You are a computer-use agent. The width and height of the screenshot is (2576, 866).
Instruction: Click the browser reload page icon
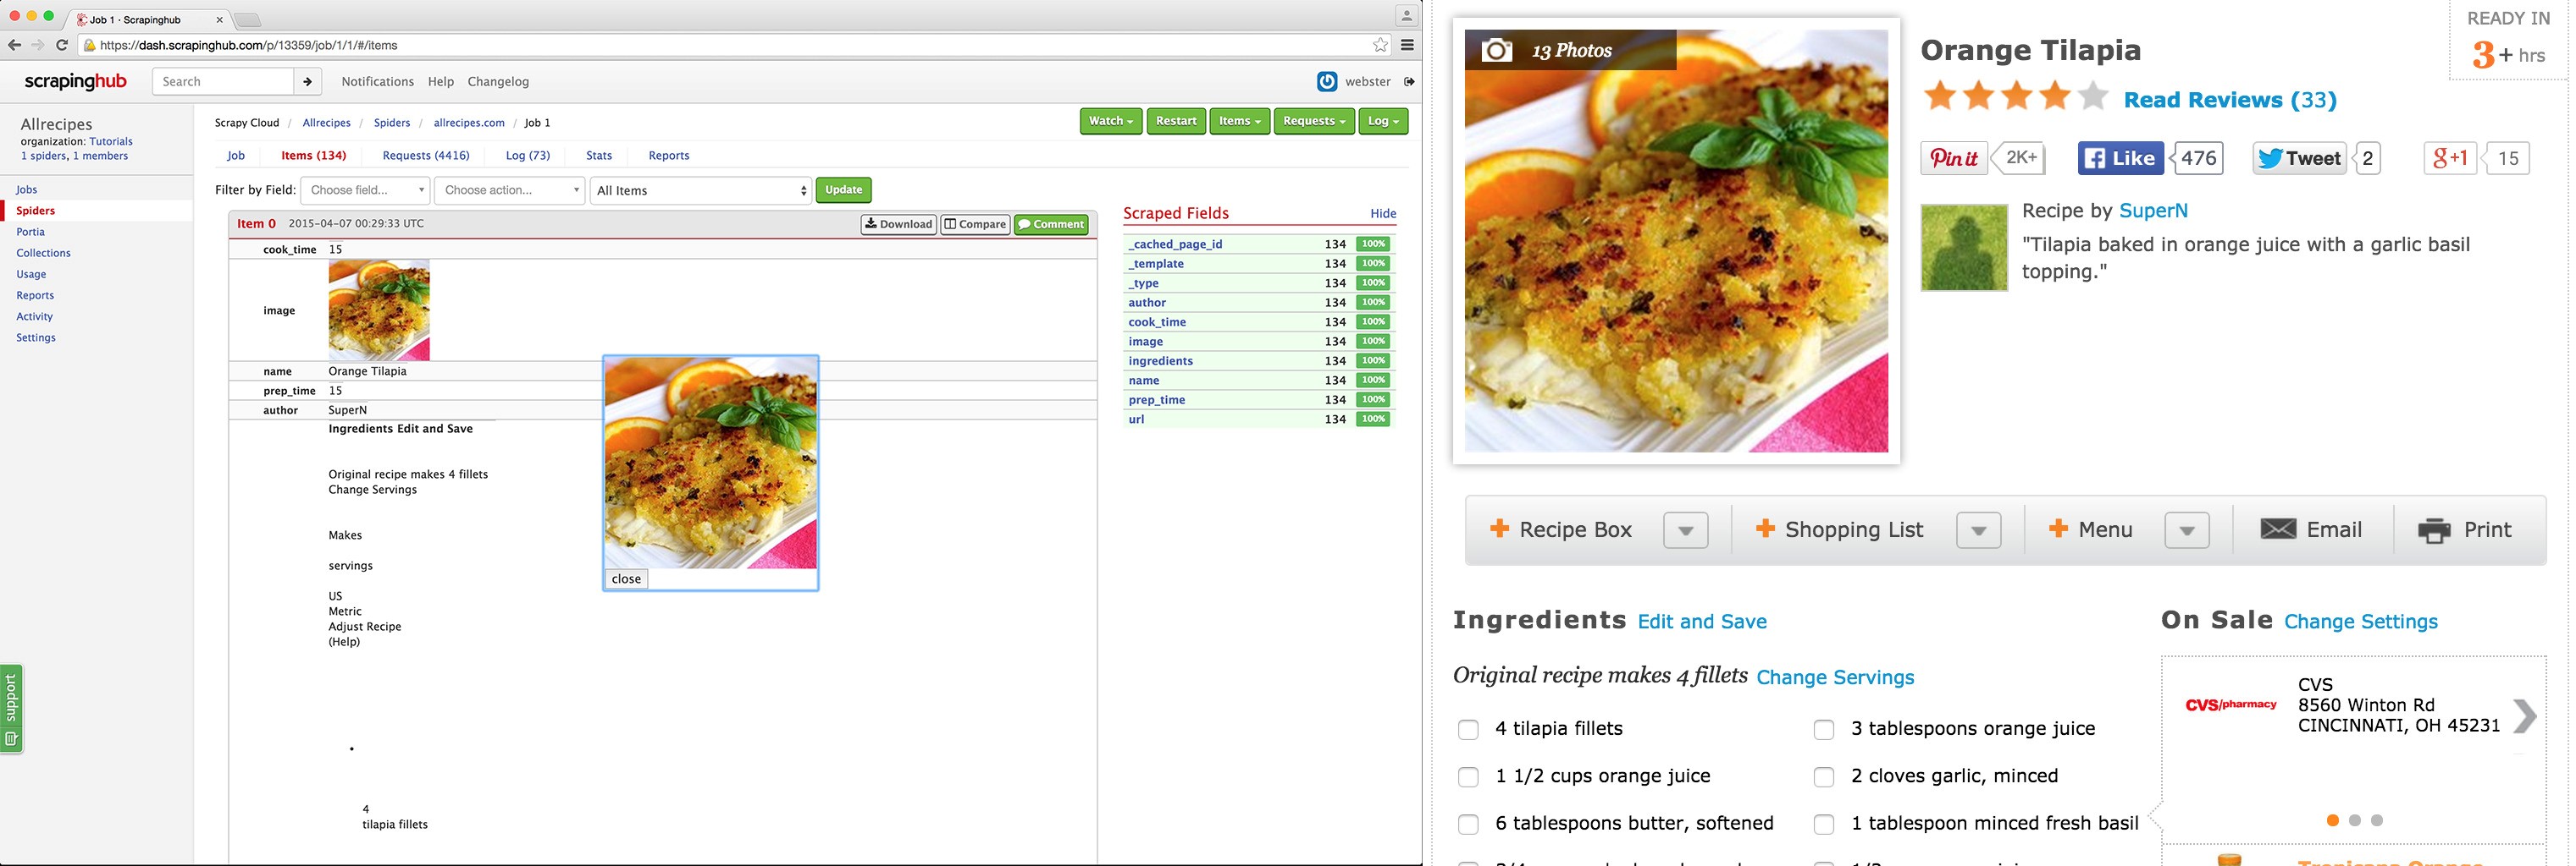(x=62, y=45)
